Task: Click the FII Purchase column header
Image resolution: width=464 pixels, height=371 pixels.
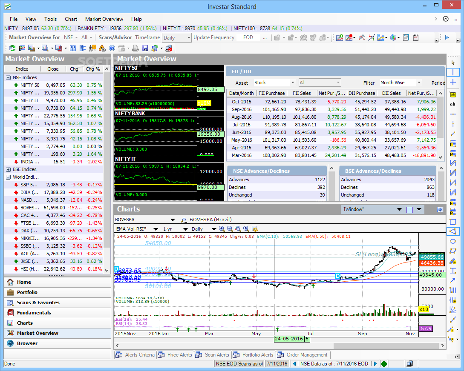Action: click(x=271, y=93)
